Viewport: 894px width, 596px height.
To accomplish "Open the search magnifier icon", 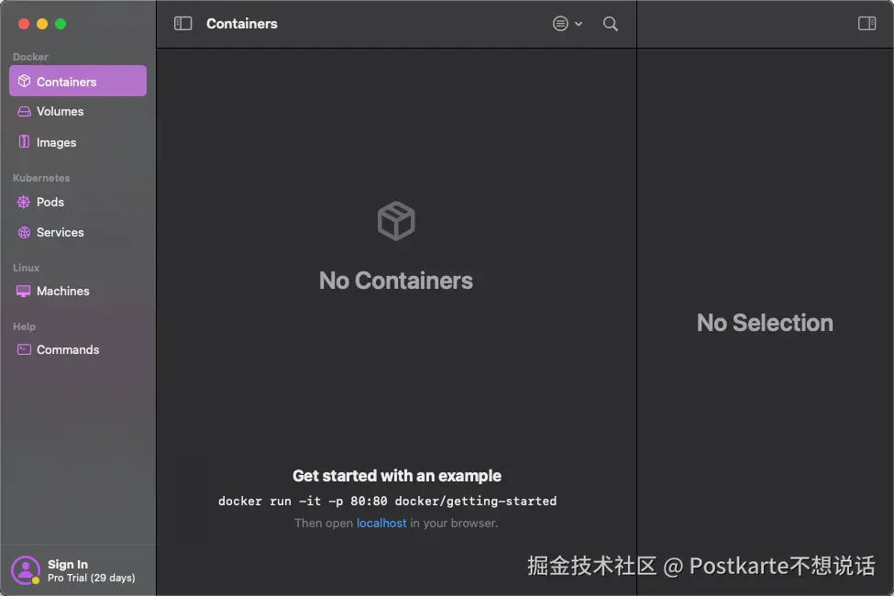I will click(x=610, y=24).
